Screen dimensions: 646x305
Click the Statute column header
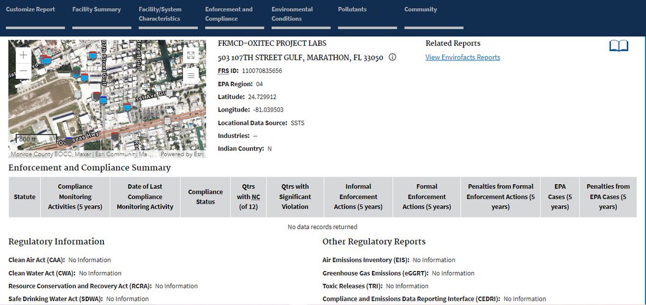pos(25,197)
